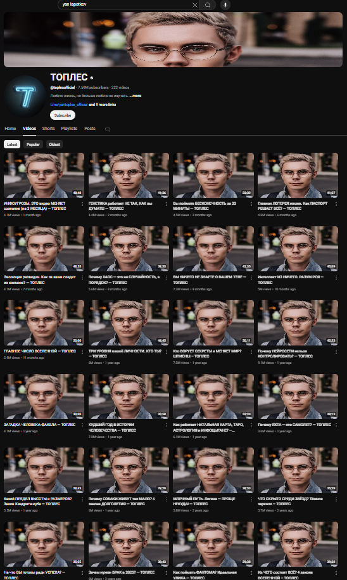This screenshot has width=347, height=580.
Task: Click the @toplesofficial channel handle
Action: point(63,87)
